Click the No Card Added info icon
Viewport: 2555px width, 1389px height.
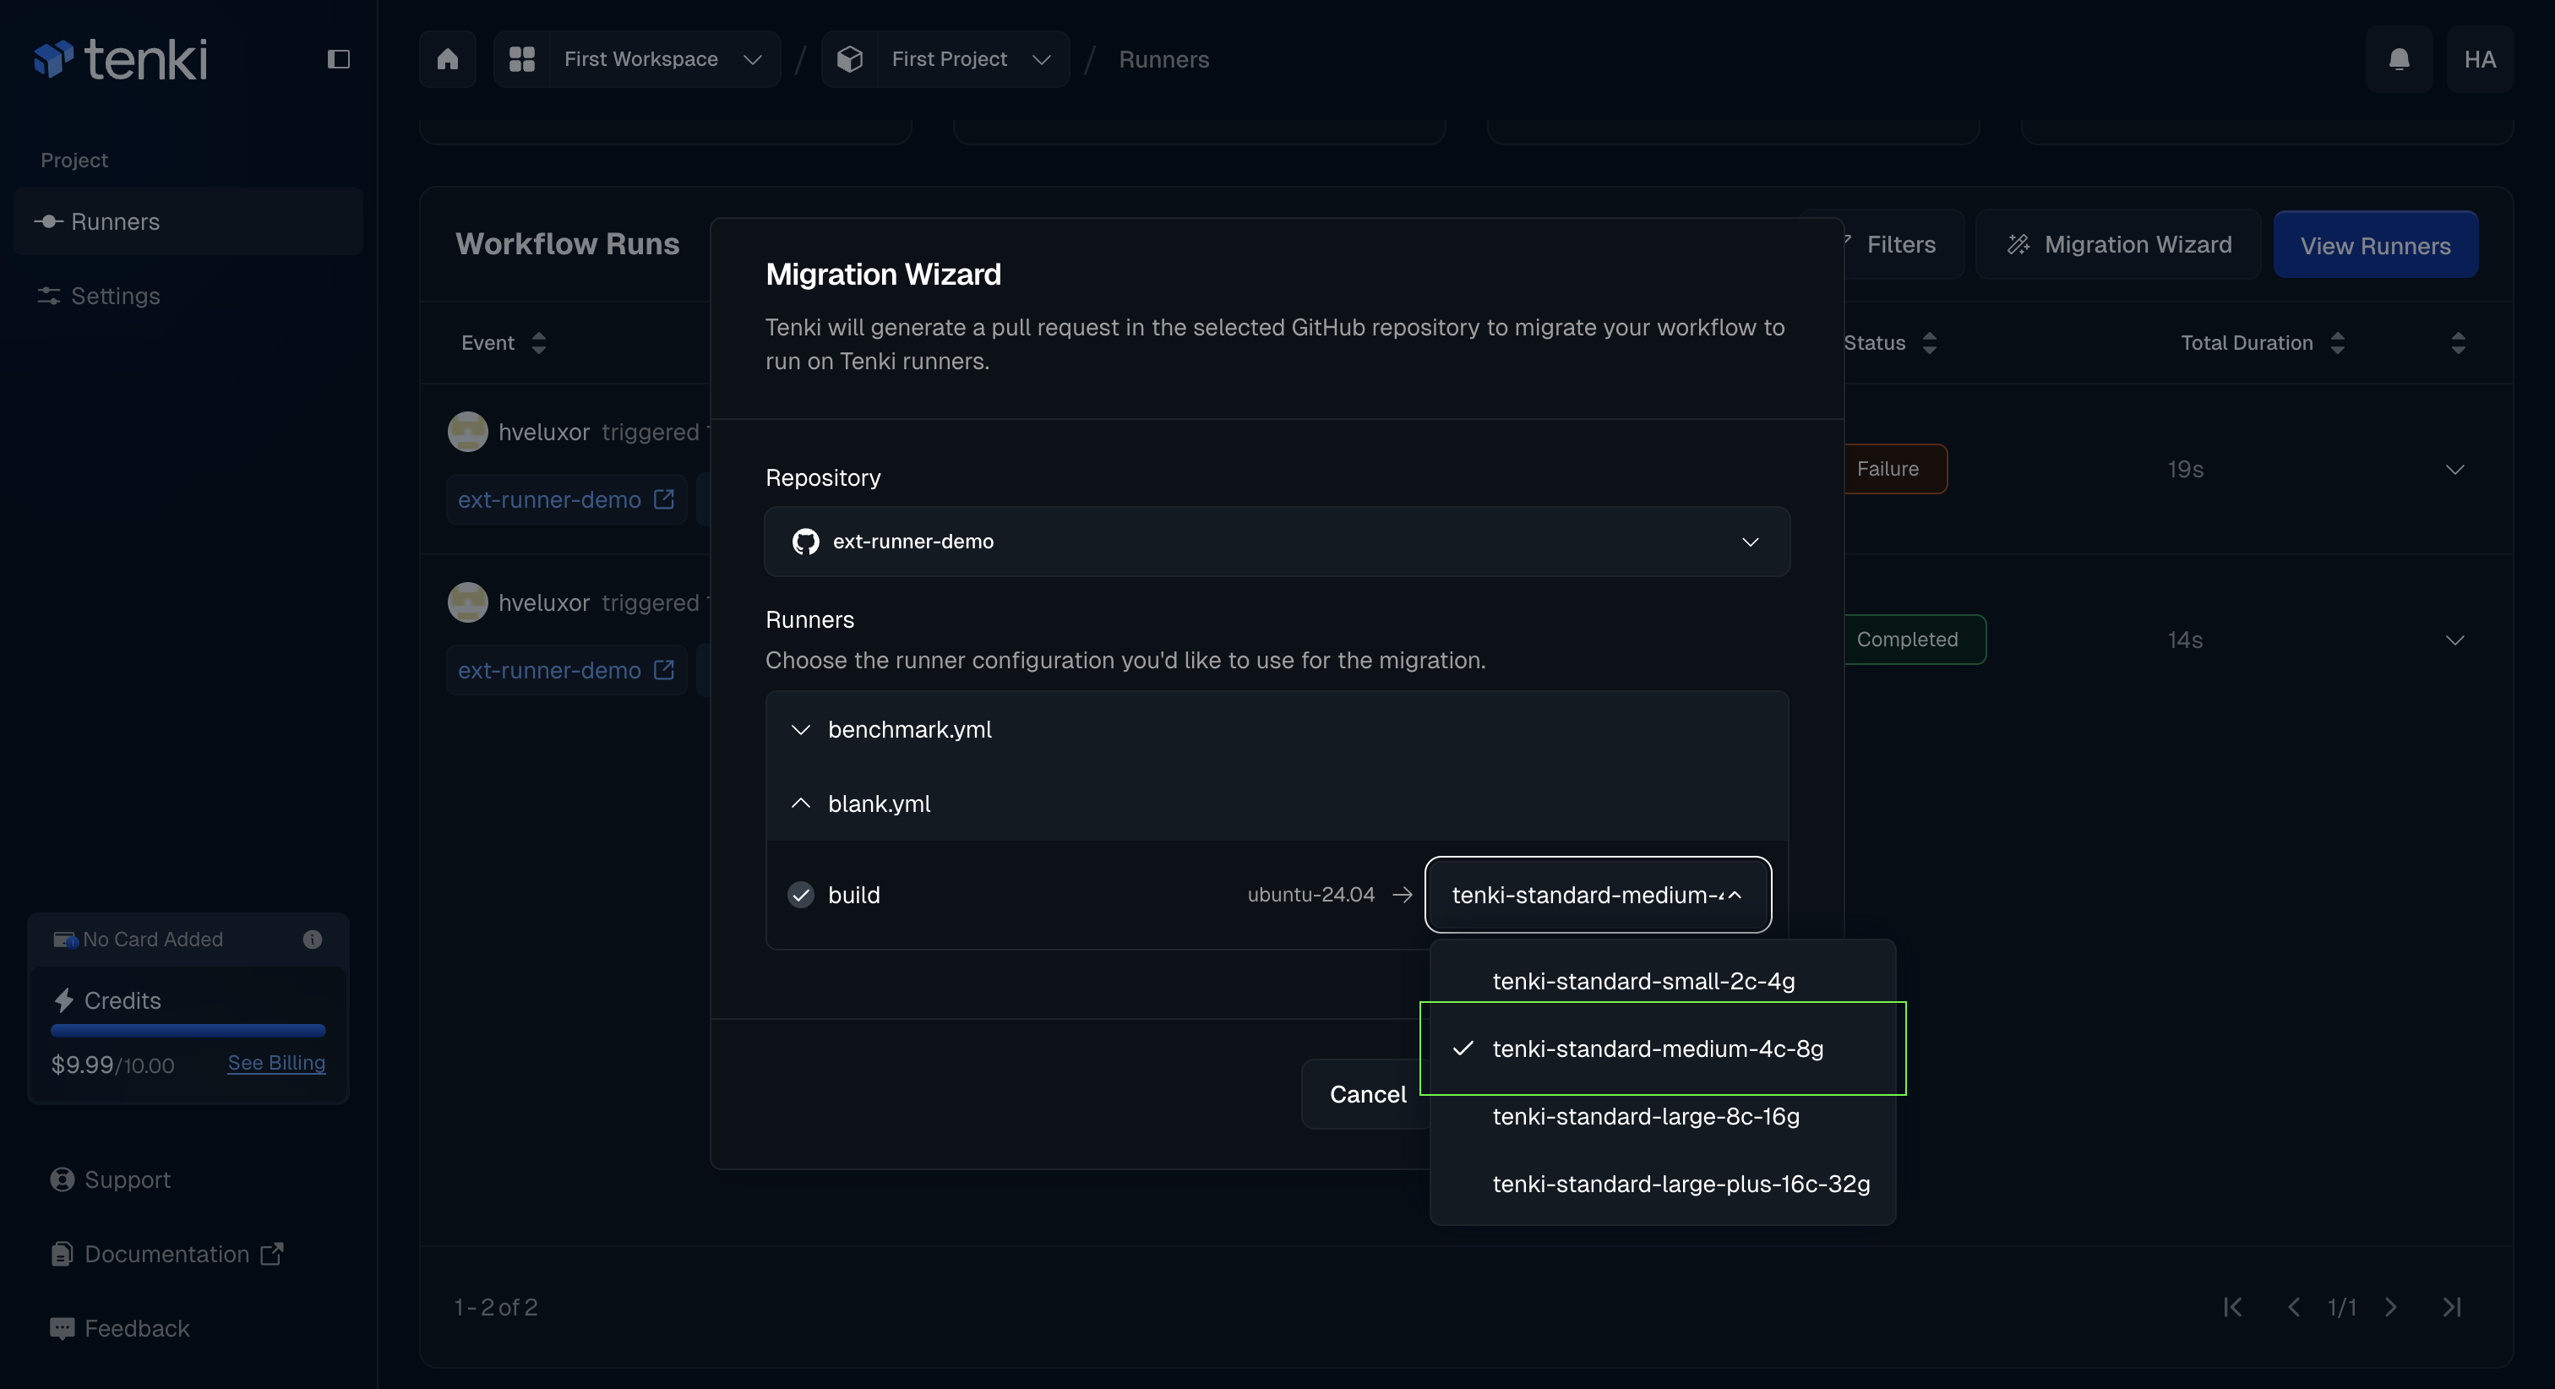313,939
